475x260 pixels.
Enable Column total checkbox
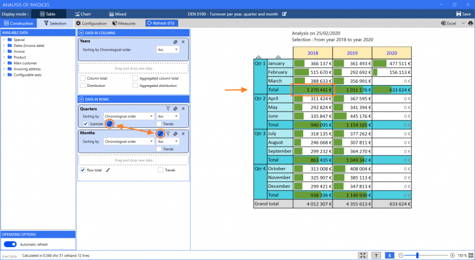coord(83,78)
